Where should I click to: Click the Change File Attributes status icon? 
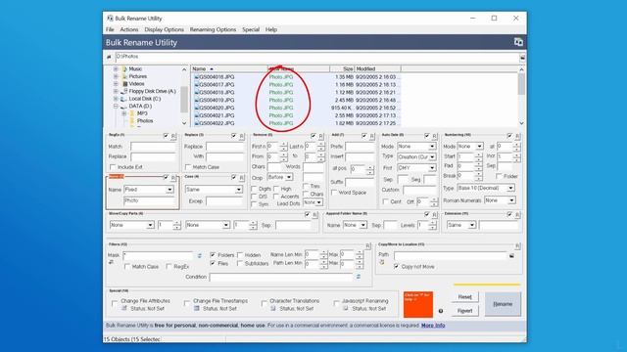coord(124,309)
